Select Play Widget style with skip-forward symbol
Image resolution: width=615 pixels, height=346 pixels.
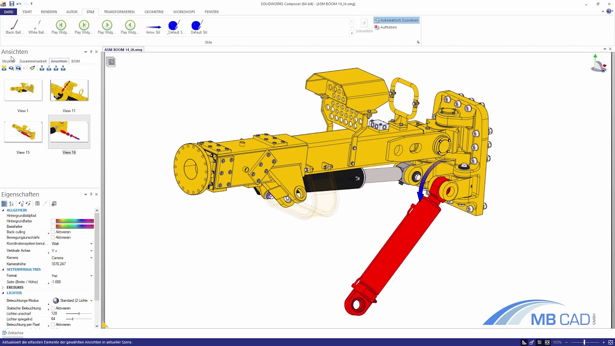coord(84,27)
